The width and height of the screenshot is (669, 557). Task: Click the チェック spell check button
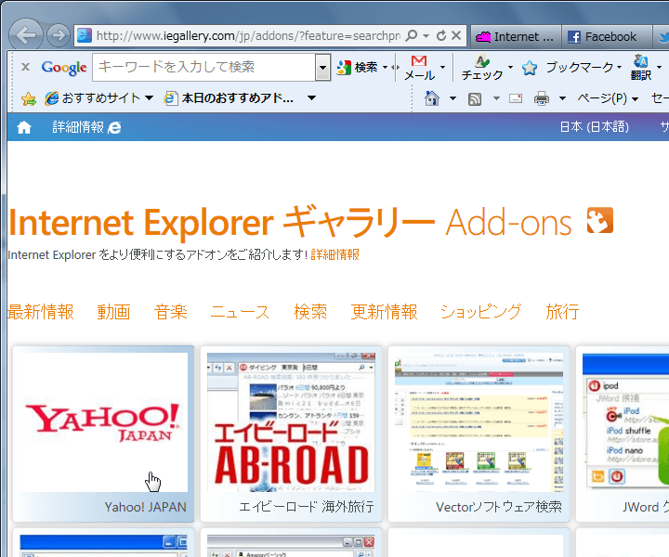tap(482, 68)
